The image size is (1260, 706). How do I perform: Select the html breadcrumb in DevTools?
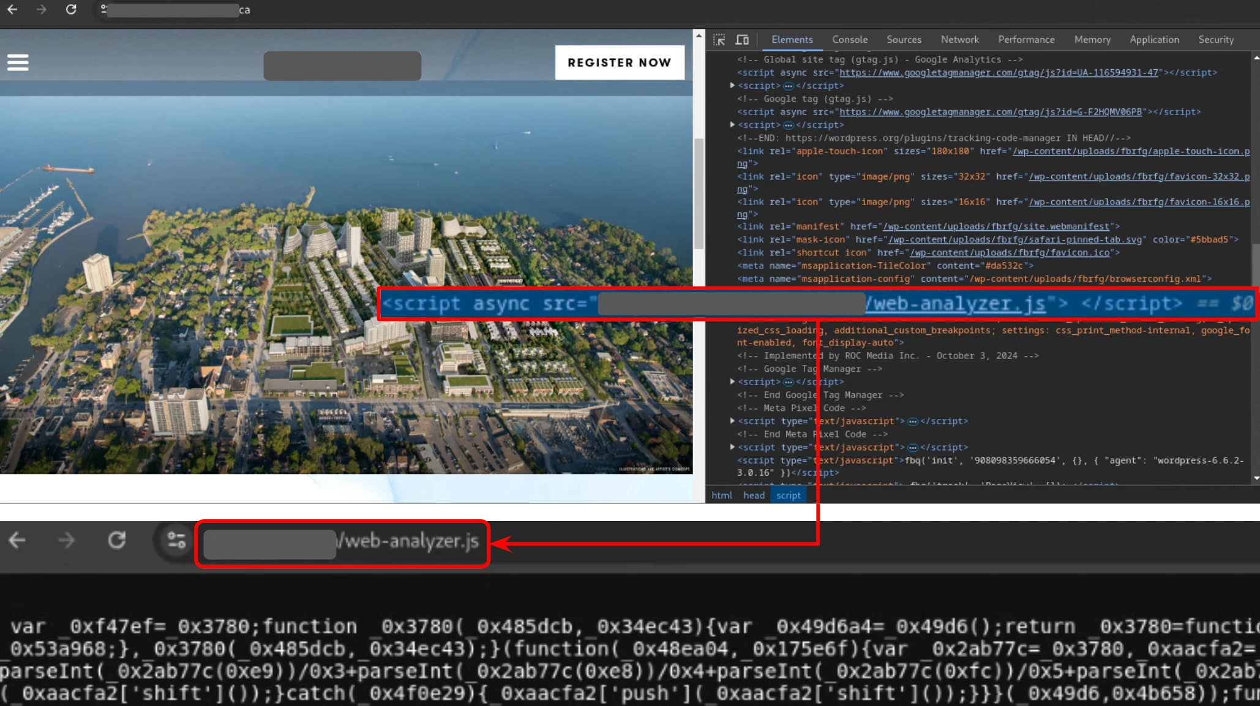tap(722, 495)
